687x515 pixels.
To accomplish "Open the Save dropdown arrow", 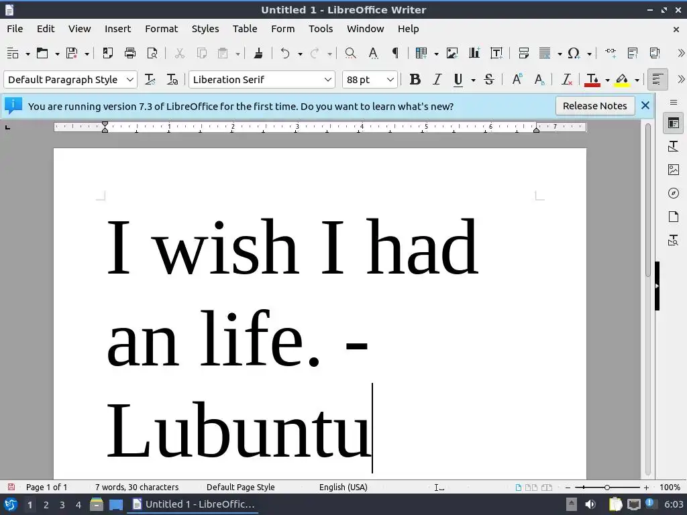I will (x=87, y=54).
